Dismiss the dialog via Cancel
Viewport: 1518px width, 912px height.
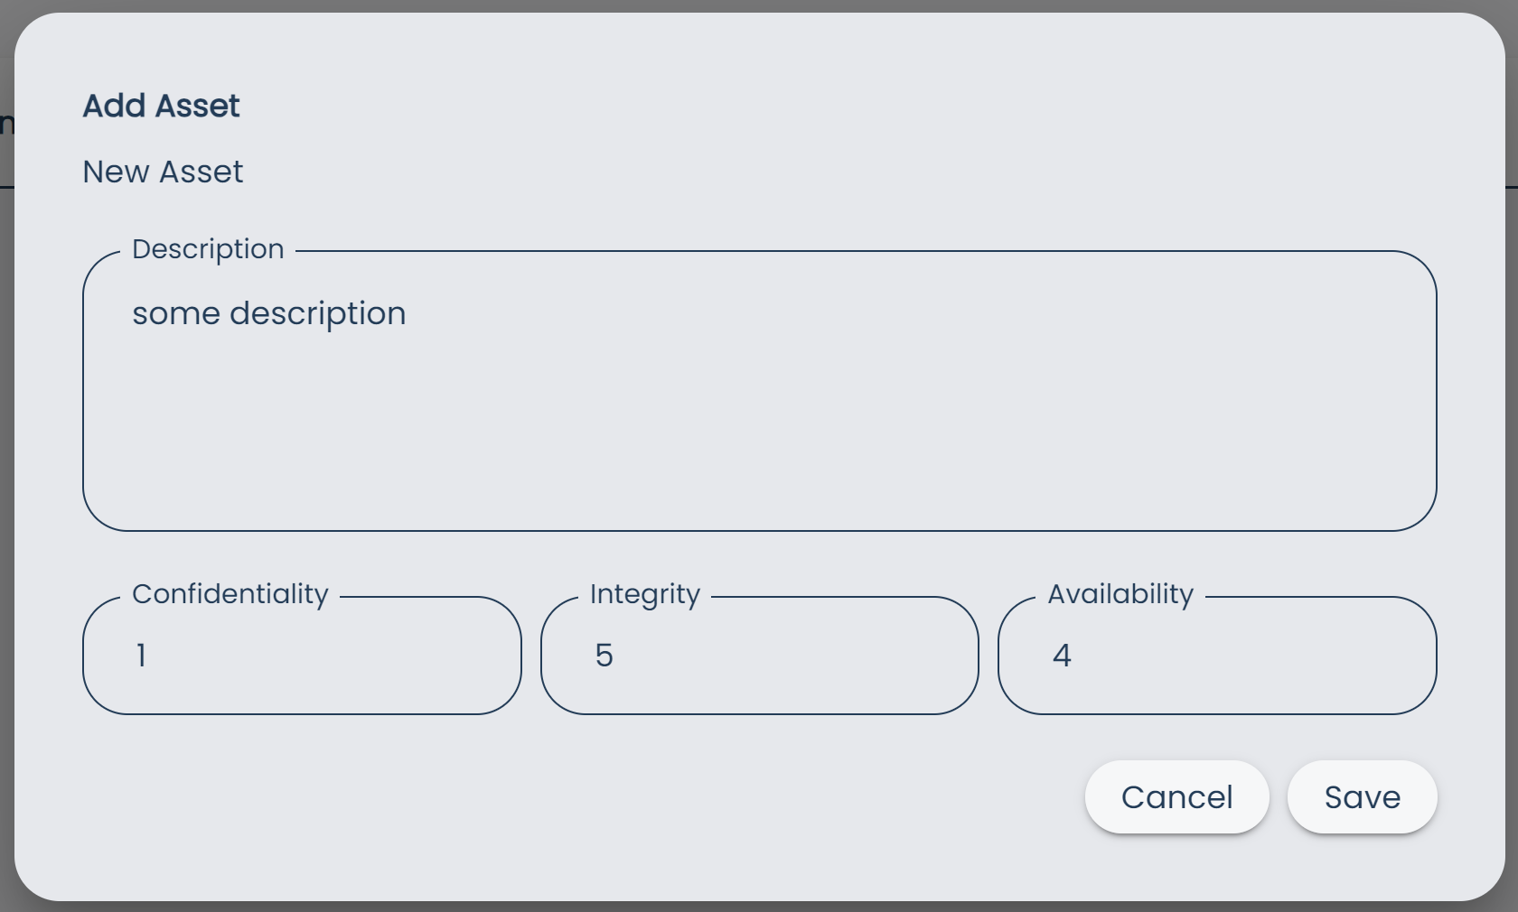[1176, 797]
